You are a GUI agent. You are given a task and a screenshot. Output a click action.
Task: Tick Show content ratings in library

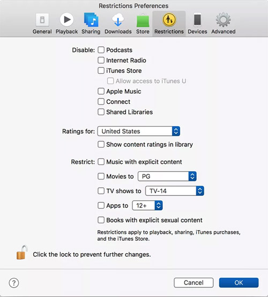101,144
